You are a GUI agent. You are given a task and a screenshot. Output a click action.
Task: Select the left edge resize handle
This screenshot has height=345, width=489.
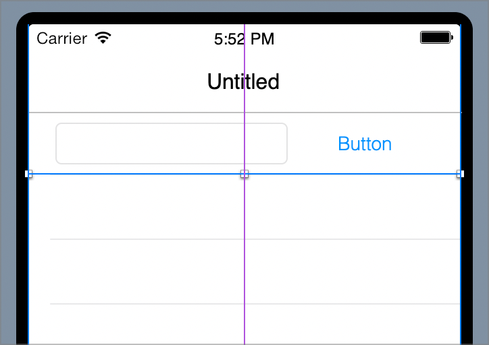(28, 174)
